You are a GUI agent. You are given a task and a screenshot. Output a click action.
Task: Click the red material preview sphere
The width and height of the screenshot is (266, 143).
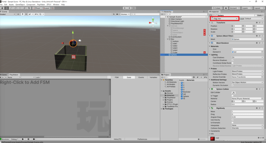pyautogui.click(x=212, y=138)
